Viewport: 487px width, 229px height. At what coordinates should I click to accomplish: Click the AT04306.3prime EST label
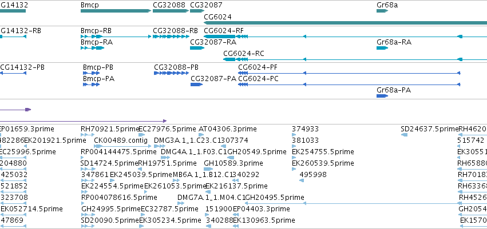click(228, 129)
